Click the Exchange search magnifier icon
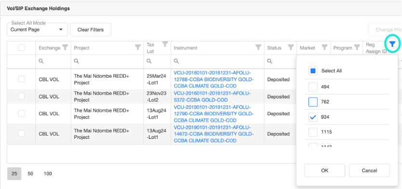This screenshot has width=402, height=189. [41, 61]
